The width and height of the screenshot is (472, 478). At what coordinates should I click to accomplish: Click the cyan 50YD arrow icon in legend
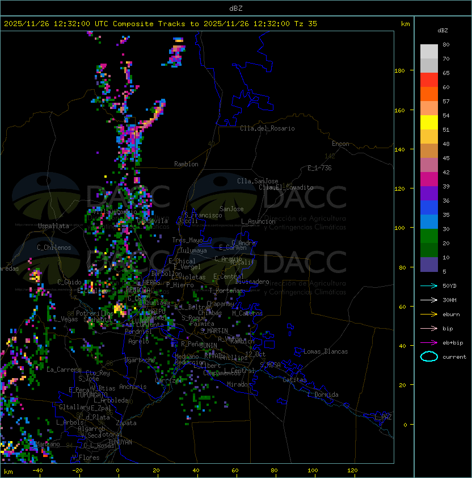point(429,286)
